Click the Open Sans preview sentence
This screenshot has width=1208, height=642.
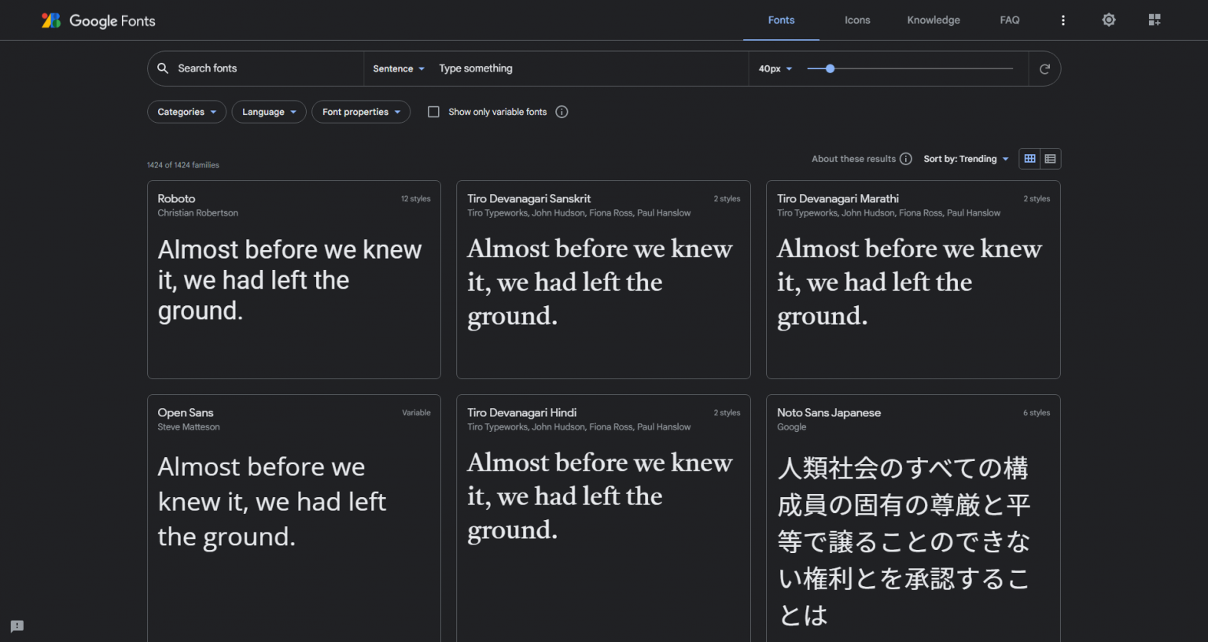coord(271,502)
